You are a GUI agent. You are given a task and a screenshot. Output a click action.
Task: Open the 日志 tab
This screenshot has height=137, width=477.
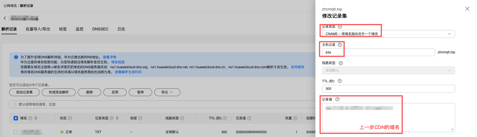pos(121,29)
